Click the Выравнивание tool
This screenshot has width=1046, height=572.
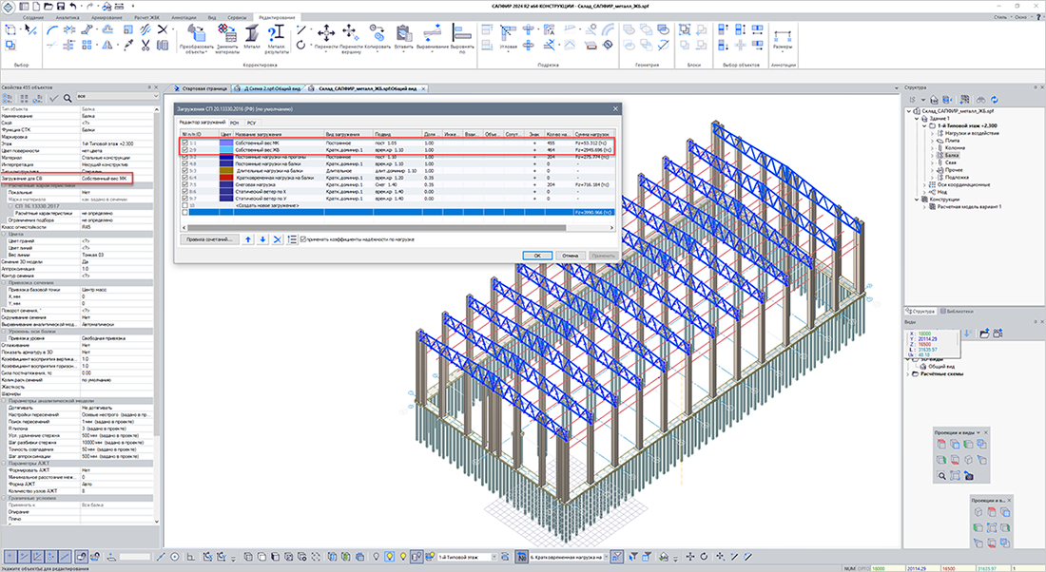point(433,37)
